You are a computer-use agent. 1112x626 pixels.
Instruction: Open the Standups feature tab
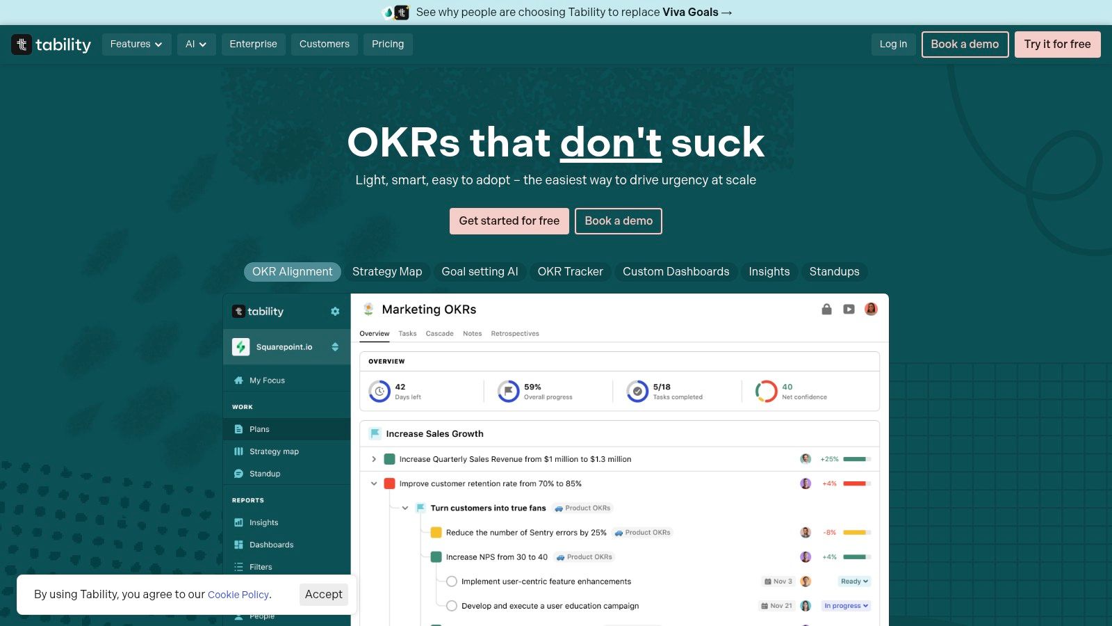[x=834, y=272]
